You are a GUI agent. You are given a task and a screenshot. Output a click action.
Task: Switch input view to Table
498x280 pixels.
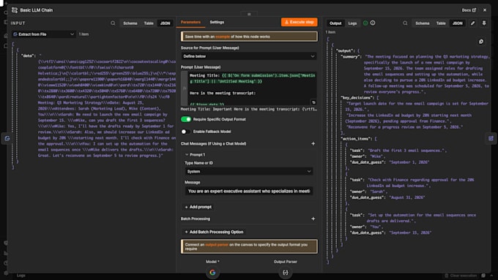pyautogui.click(x=149, y=23)
